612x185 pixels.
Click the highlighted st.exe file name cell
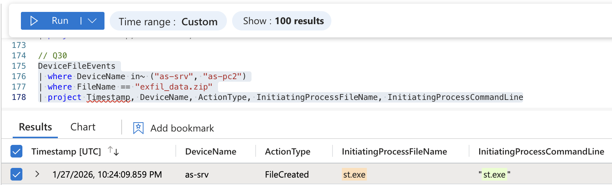(354, 174)
